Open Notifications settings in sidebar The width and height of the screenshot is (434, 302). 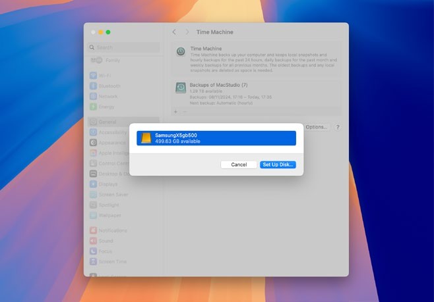pyautogui.click(x=108, y=230)
